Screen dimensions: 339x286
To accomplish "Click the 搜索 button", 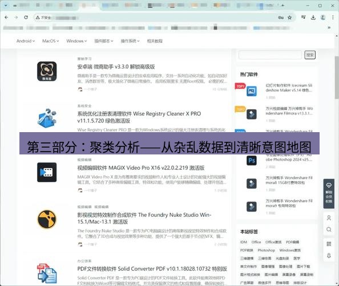I will click(310, 55).
